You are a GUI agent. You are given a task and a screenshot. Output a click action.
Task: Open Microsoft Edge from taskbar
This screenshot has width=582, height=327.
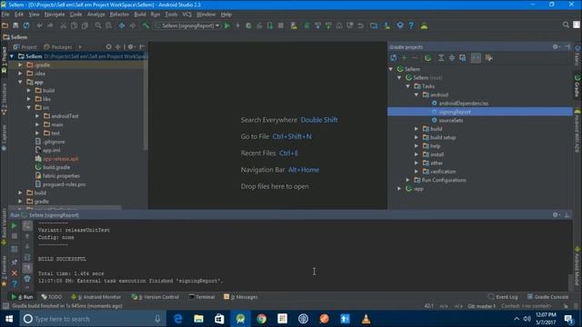click(x=178, y=319)
